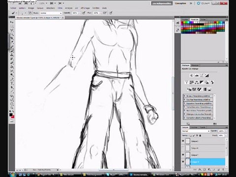Expand the Niveaux presets
Screen dimensions: 236x177
pyautogui.click(x=184, y=96)
